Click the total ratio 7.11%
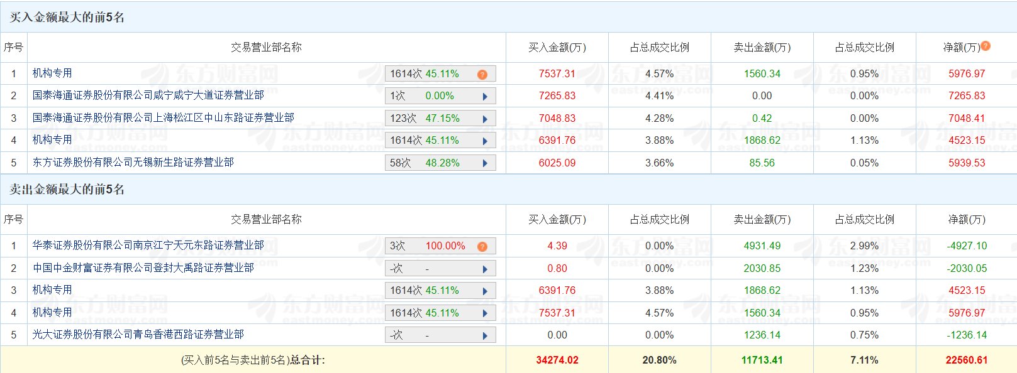1017x373 pixels. 865,360
